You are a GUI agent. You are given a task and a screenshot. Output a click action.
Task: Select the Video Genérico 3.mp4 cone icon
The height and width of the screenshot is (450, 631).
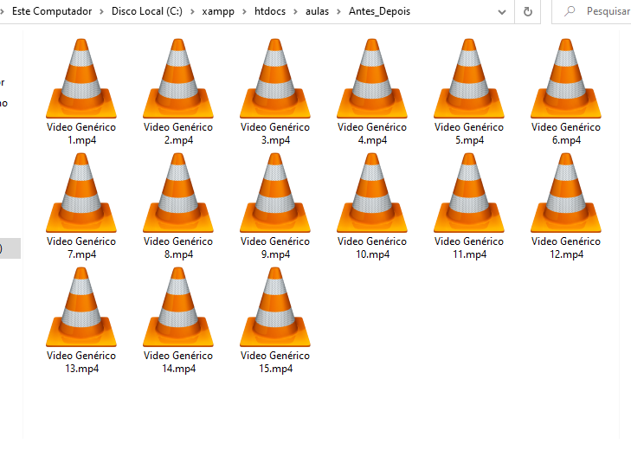(x=275, y=79)
